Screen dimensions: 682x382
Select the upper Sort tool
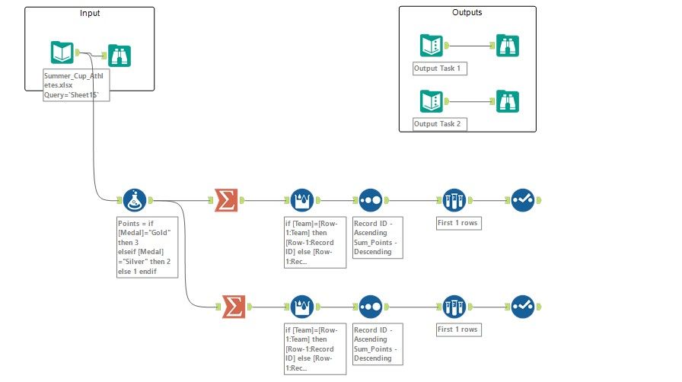[x=371, y=200]
